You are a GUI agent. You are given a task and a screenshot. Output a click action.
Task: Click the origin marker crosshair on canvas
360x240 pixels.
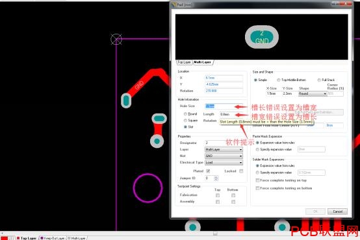click(x=116, y=39)
